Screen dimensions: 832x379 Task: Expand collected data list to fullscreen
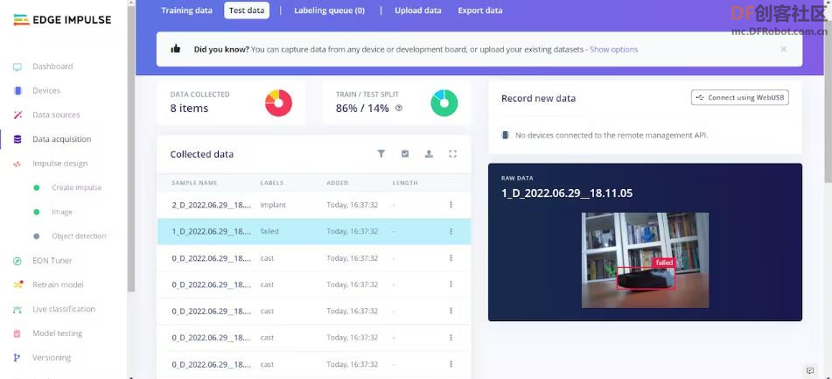pyautogui.click(x=452, y=154)
